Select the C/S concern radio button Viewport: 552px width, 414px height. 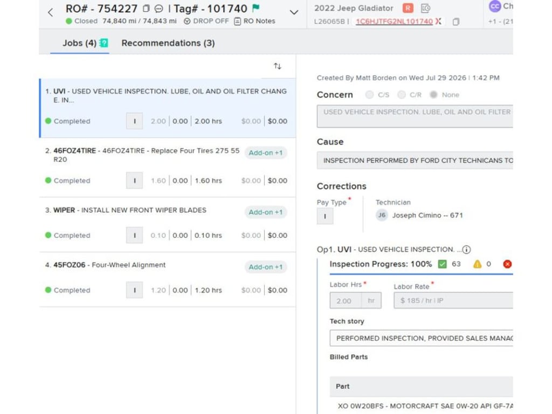[x=369, y=95]
